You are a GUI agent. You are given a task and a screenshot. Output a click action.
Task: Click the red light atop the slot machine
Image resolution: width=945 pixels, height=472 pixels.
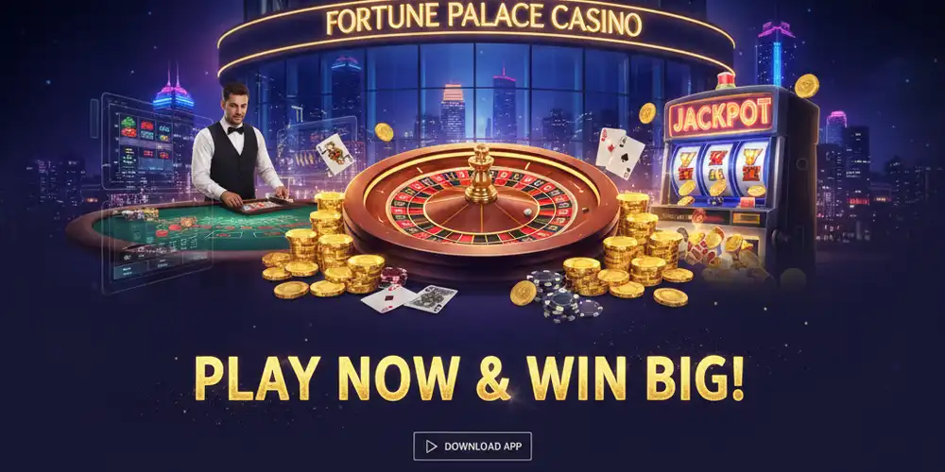(x=726, y=80)
